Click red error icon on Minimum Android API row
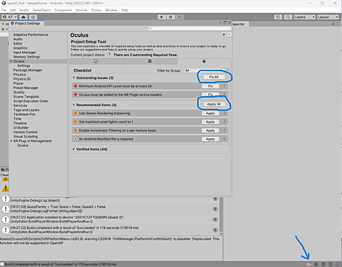 75,86
